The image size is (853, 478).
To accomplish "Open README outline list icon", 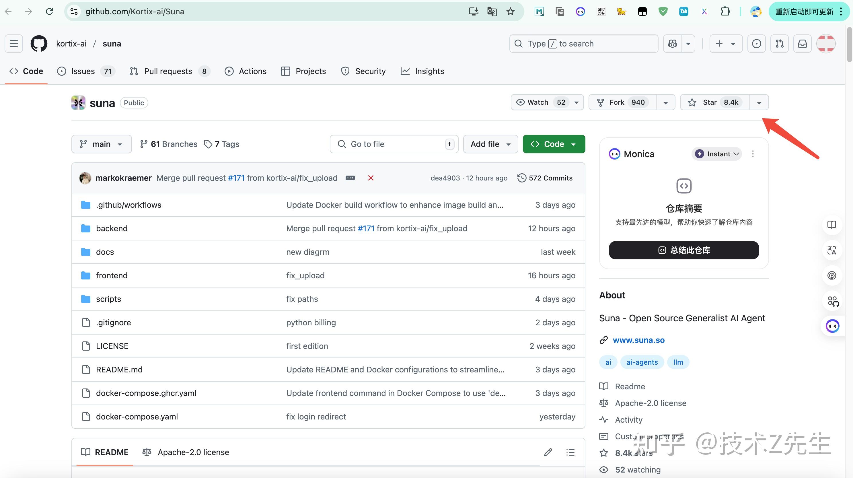I will pyautogui.click(x=570, y=452).
